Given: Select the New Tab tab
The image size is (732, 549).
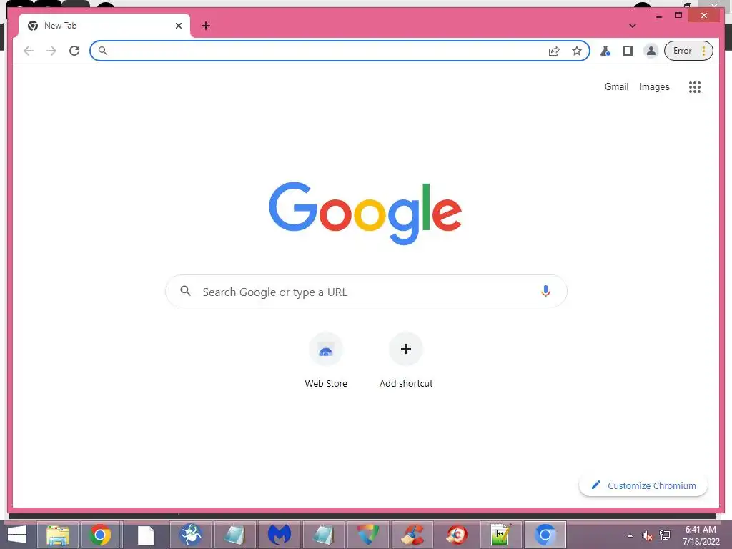Looking at the screenshot, I should pyautogui.click(x=104, y=26).
